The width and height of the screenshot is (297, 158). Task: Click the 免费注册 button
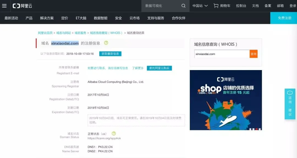point(284,18)
